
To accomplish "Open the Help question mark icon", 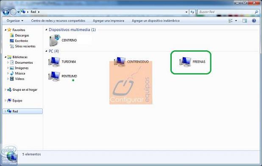I will [254, 21].
